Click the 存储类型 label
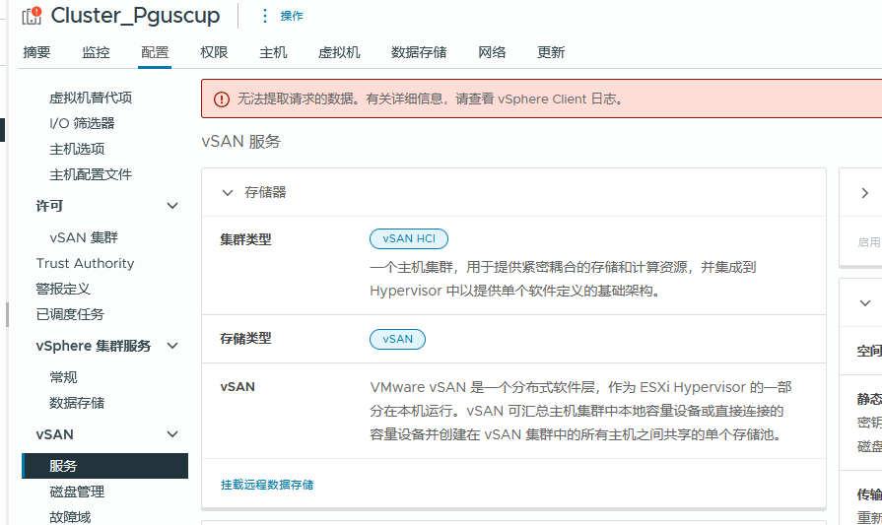This screenshot has width=882, height=525. tap(245, 339)
